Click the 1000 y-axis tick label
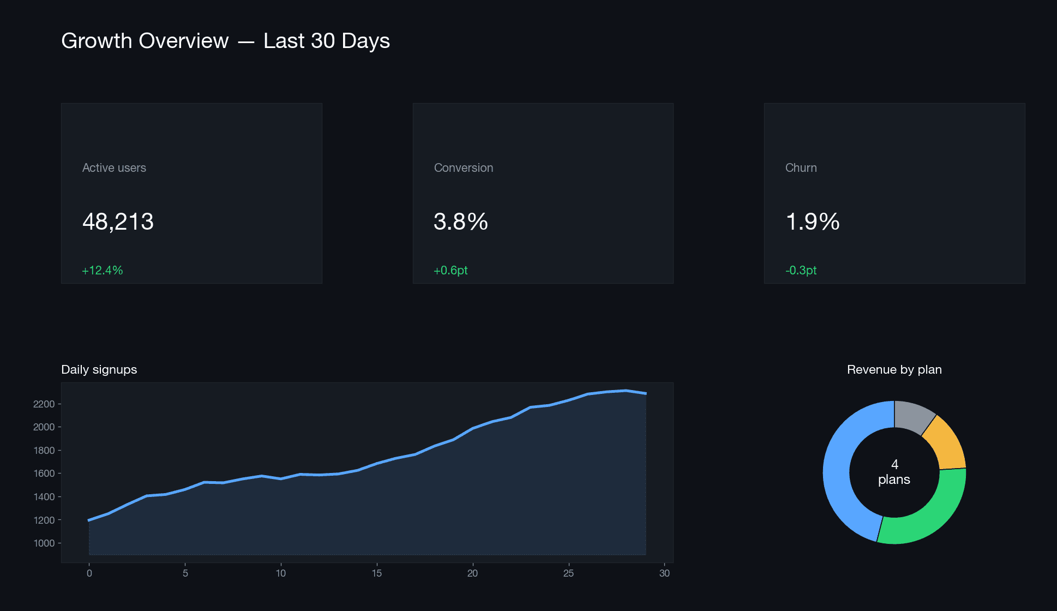This screenshot has width=1057, height=611. pos(44,543)
